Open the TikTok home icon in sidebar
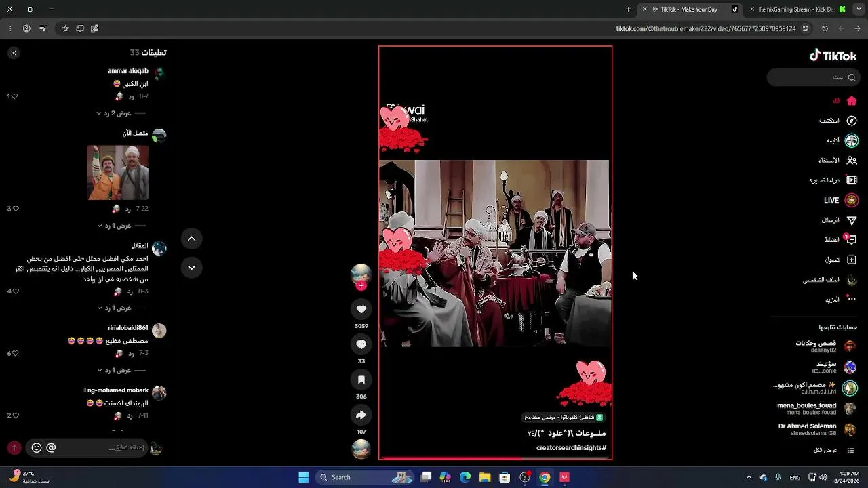 click(x=852, y=101)
